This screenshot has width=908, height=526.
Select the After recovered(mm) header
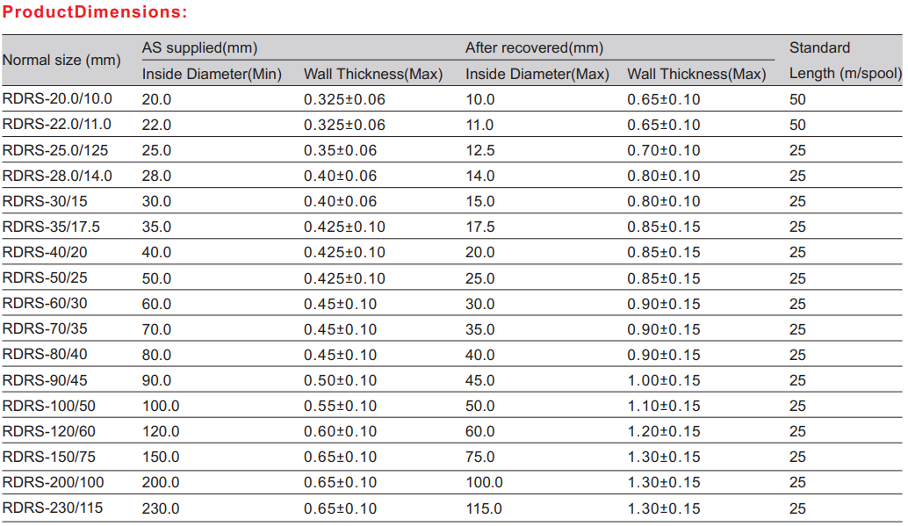pyautogui.click(x=534, y=47)
